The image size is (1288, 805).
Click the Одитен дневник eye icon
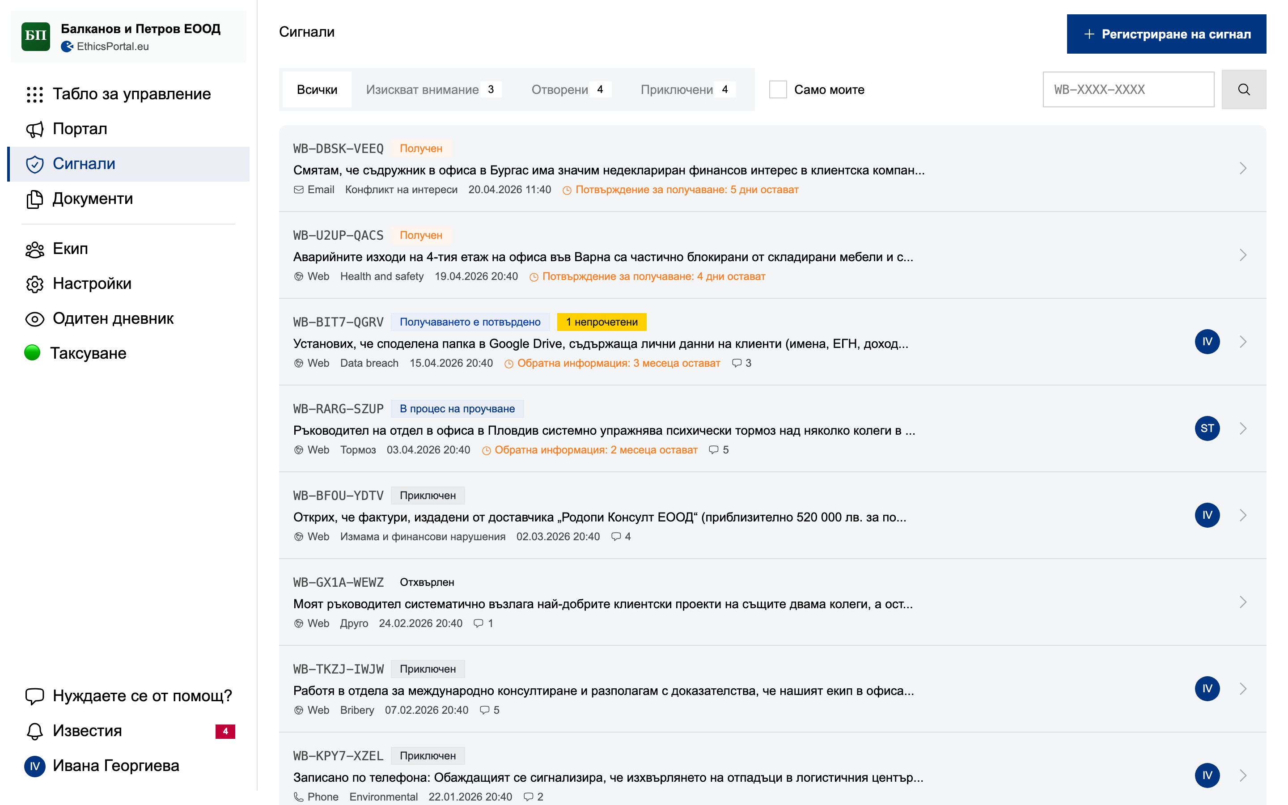tap(34, 318)
